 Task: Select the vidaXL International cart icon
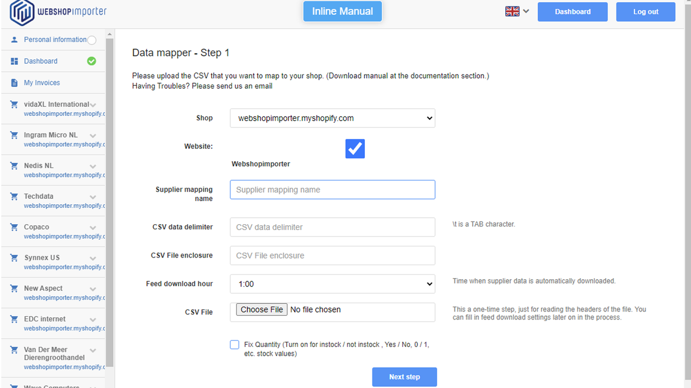click(x=15, y=104)
